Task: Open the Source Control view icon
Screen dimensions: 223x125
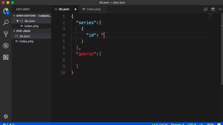Action: [x=6, y=34]
